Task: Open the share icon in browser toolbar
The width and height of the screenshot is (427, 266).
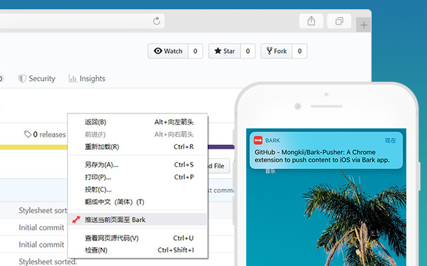Action: (x=312, y=21)
